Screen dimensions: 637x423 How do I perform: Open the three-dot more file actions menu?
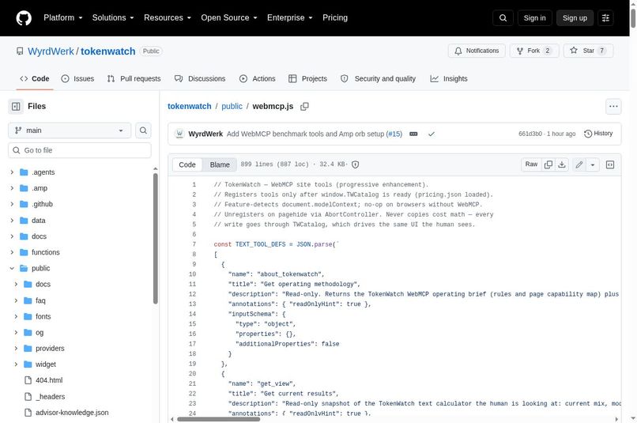tap(613, 107)
